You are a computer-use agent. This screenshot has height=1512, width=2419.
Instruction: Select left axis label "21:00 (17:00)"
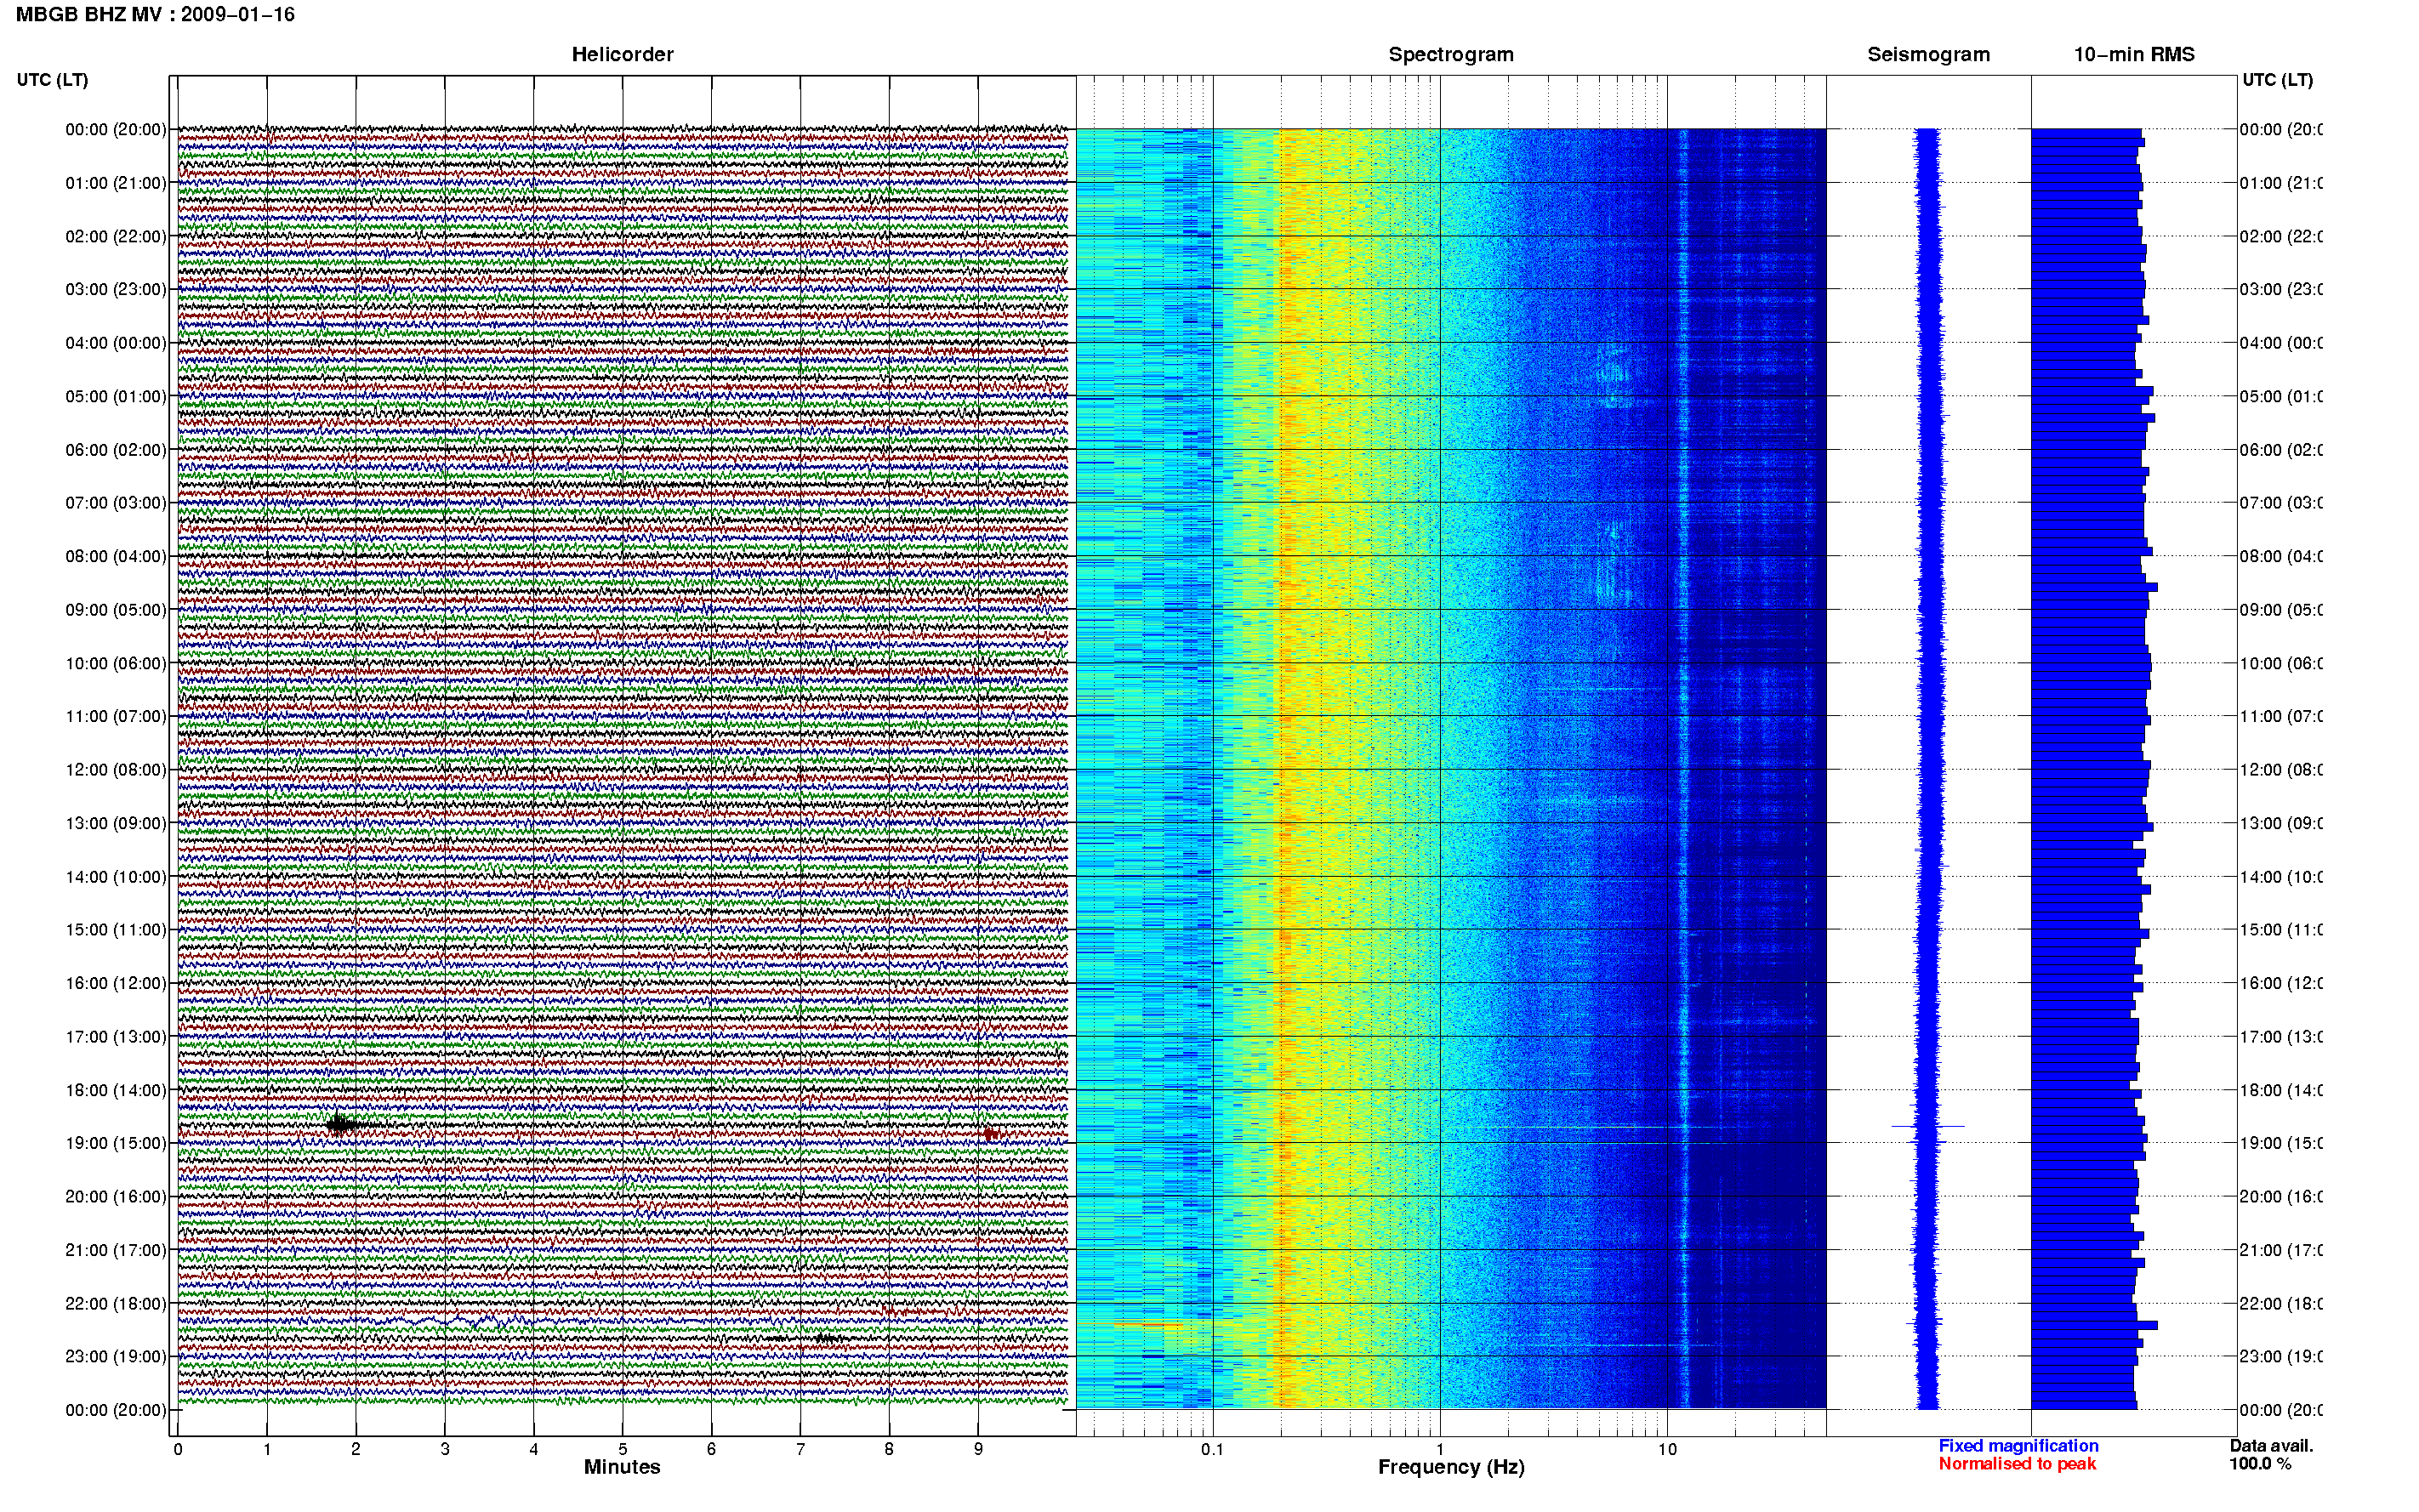coord(116,1251)
